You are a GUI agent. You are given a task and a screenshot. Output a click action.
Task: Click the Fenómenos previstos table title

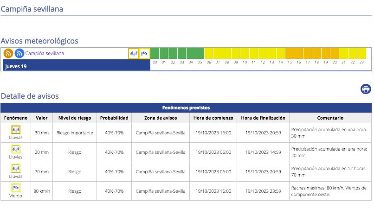tap(186, 108)
